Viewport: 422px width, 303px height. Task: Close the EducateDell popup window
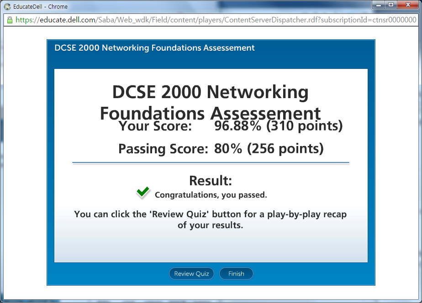click(x=407, y=5)
